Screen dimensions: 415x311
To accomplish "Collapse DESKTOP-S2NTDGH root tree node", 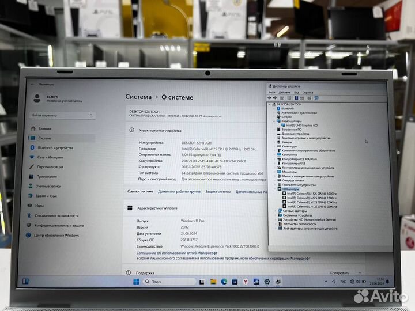I will [270, 104].
